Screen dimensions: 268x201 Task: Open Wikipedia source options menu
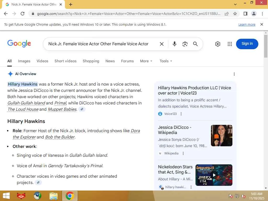click(183, 153)
